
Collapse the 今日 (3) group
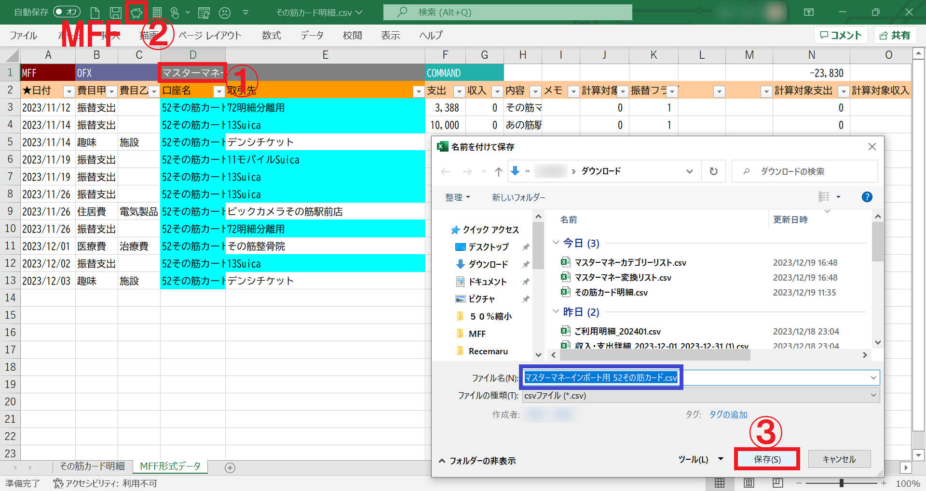(x=556, y=243)
